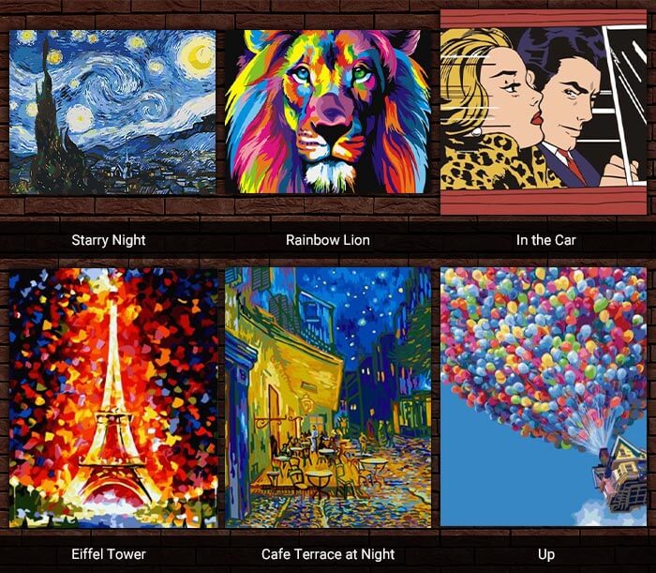This screenshot has height=573, width=656.
Task: Select the "Cafe Terrace at Night" caption
Action: [x=328, y=554]
